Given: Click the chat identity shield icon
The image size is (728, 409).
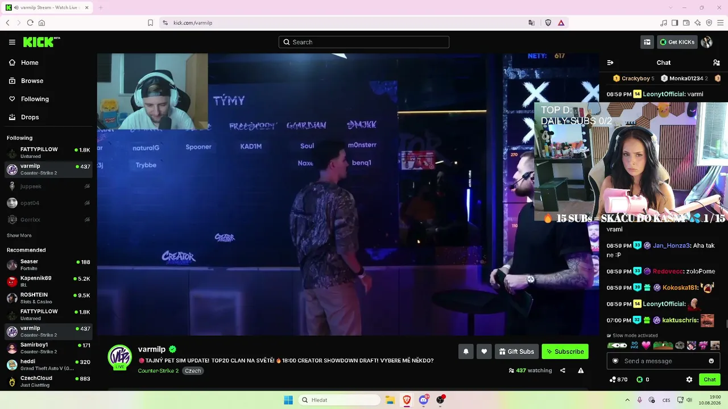Looking at the screenshot, I should pyautogui.click(x=615, y=361).
